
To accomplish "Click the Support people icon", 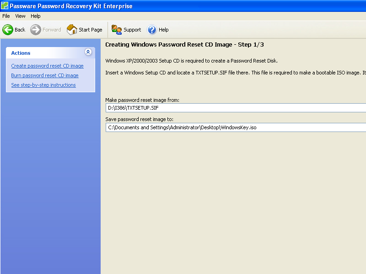I will click(117, 30).
